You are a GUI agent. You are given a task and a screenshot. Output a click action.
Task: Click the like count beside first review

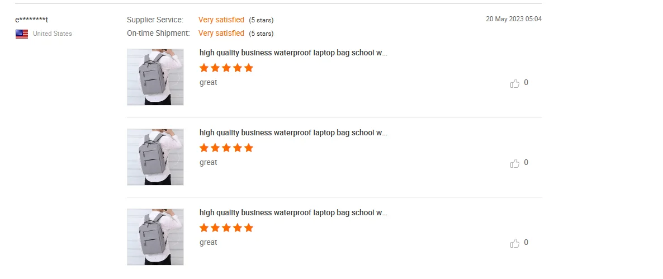[526, 83]
